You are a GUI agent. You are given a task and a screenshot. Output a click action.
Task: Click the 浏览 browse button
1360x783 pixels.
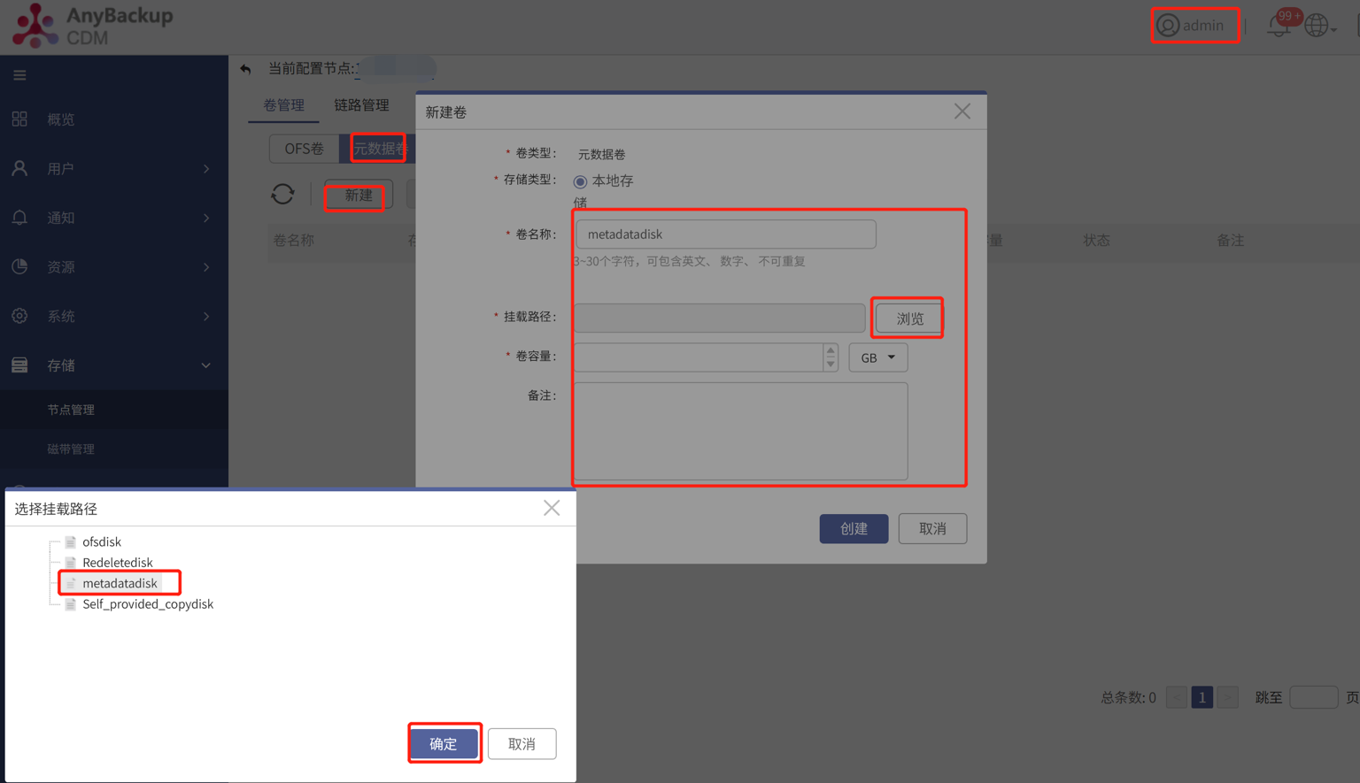[x=907, y=318]
